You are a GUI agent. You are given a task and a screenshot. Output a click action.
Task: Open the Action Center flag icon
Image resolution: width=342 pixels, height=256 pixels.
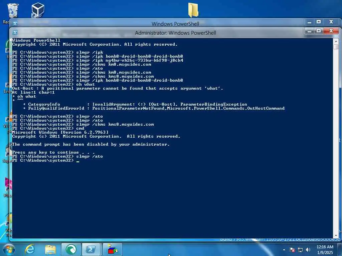click(292, 250)
